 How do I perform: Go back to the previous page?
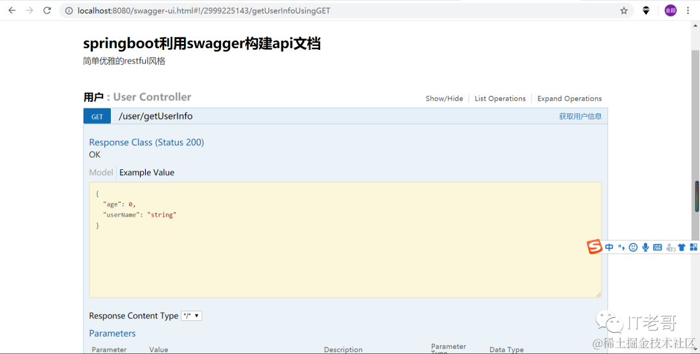coord(12,10)
